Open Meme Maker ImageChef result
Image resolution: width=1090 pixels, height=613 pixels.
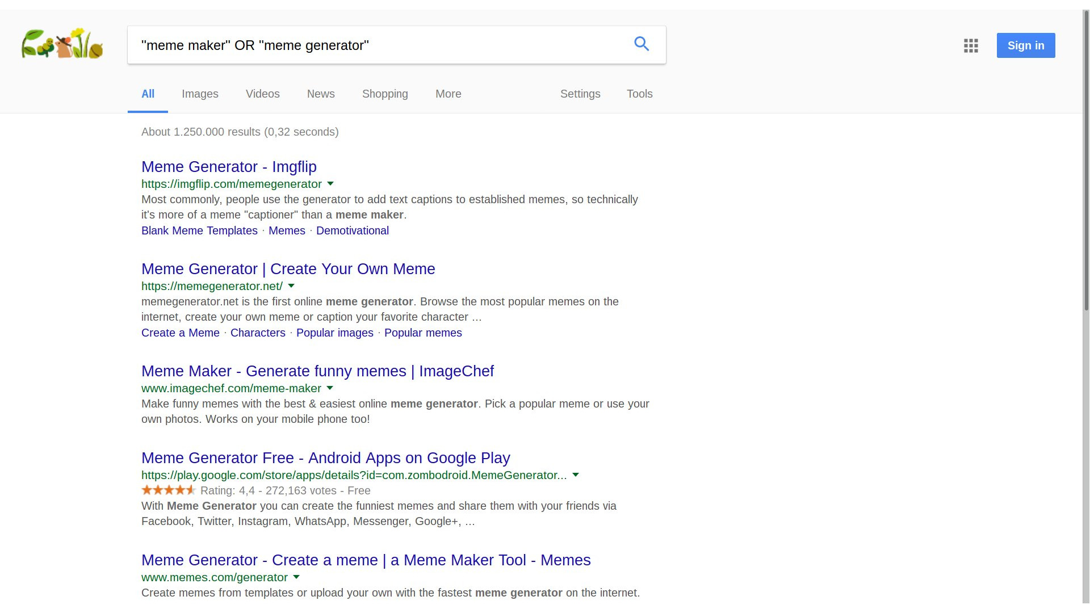[x=317, y=371]
